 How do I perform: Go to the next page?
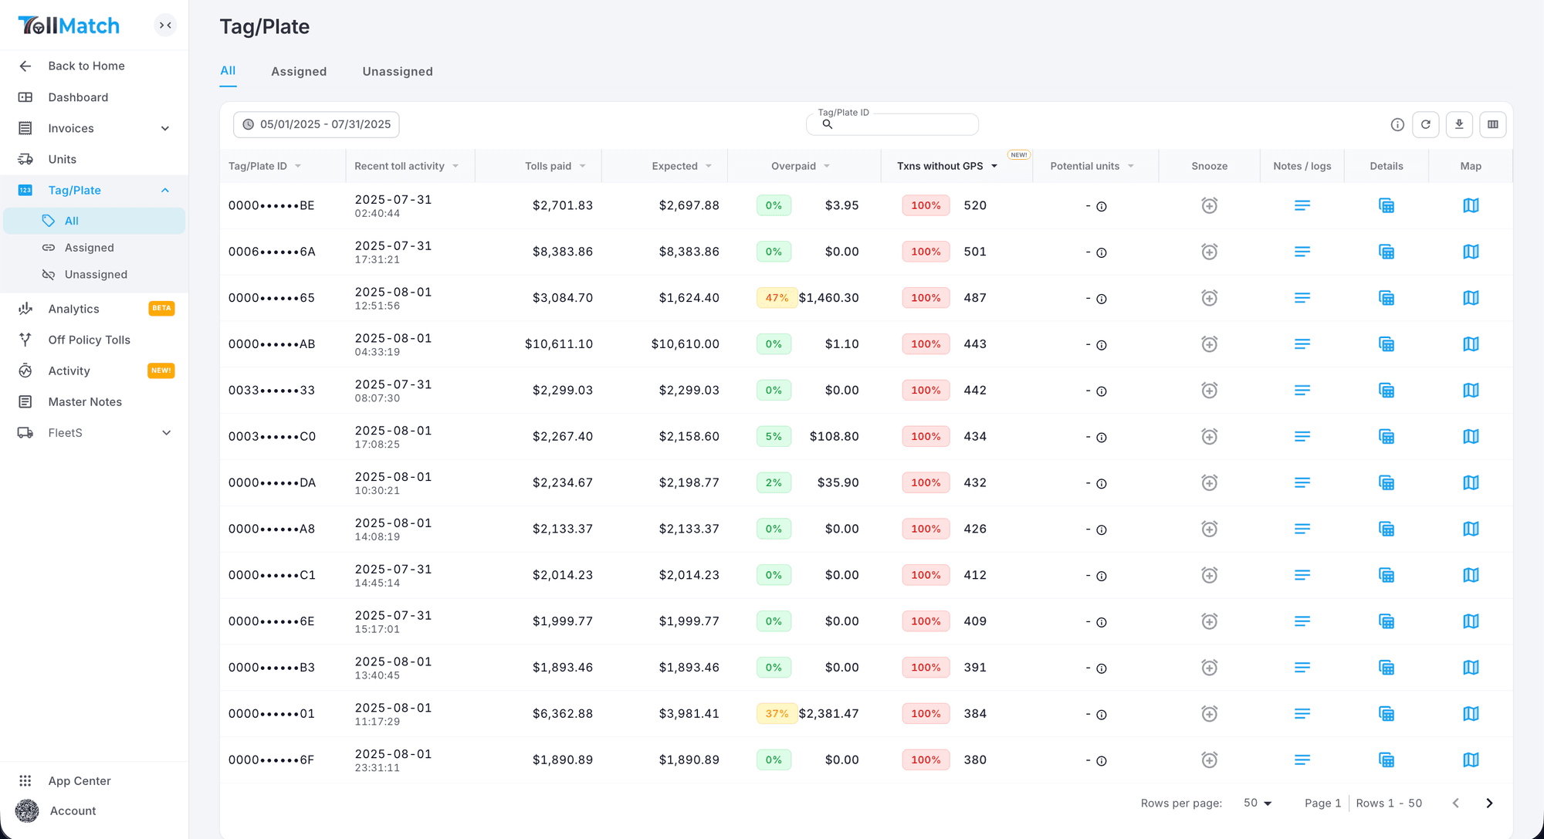(x=1489, y=803)
